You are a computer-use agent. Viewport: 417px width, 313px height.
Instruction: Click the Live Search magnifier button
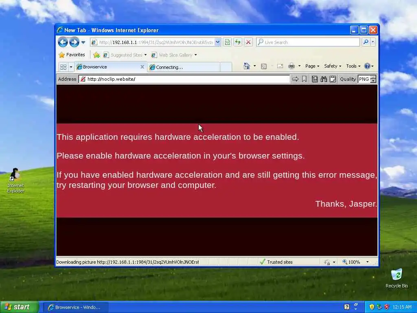(x=366, y=42)
